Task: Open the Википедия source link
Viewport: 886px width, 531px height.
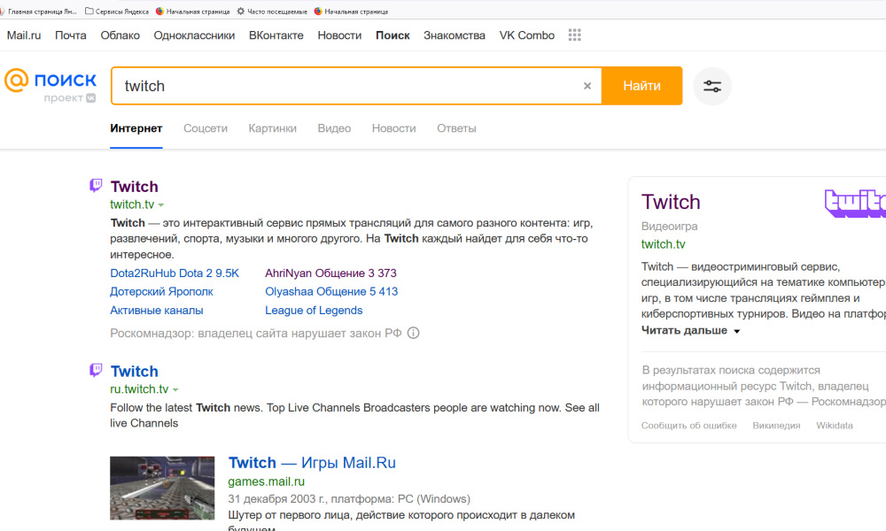Action: [776, 426]
